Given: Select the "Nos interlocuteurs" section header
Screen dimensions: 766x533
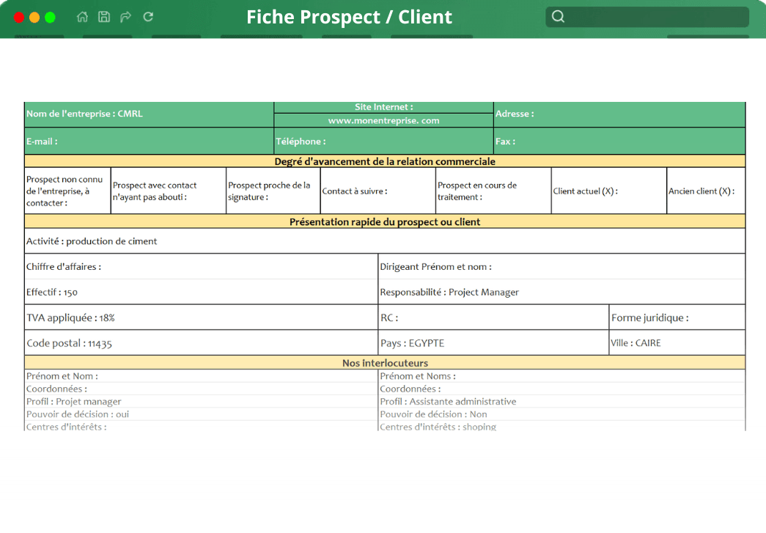Looking at the screenshot, I should [x=384, y=362].
